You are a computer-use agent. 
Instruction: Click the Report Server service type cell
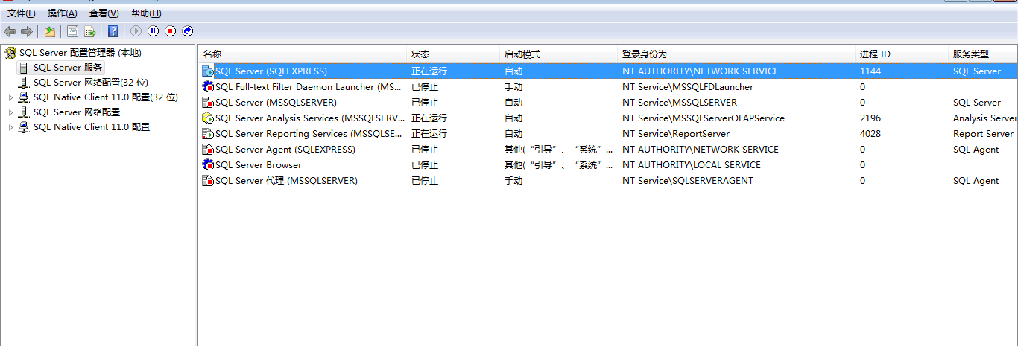coord(983,134)
